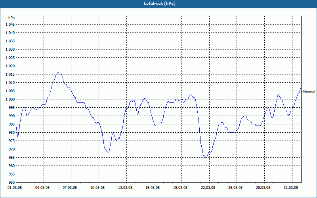Image resolution: width=317 pixels, height=198 pixels.
Task: Click the 1.000 pressure axis value
Action: tap(10, 99)
